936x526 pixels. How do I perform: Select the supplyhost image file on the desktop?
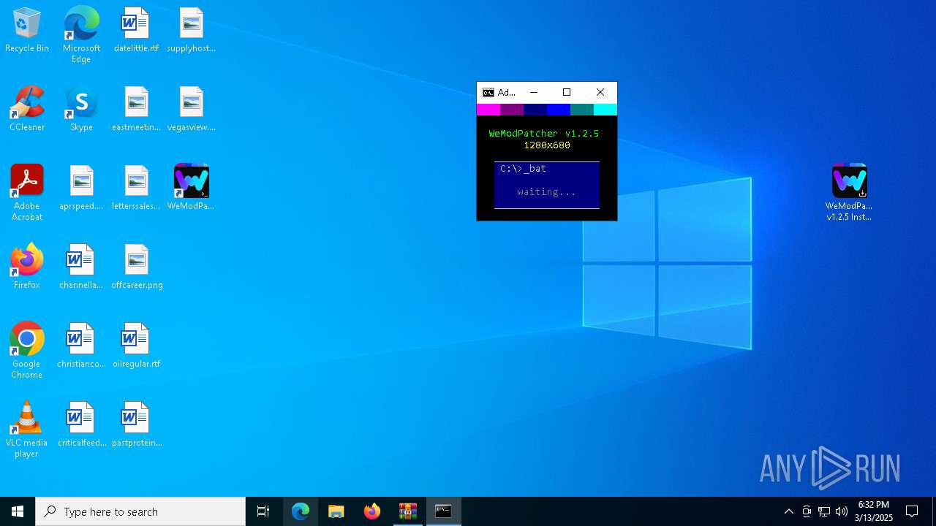click(191, 31)
